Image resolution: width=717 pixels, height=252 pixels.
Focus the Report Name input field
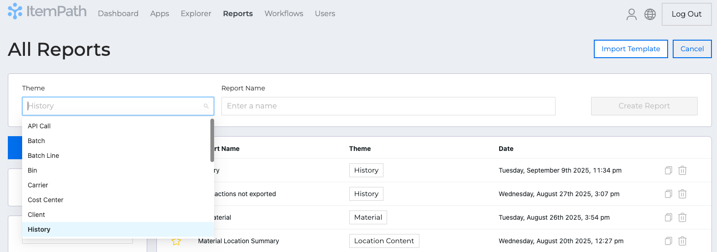(x=388, y=106)
